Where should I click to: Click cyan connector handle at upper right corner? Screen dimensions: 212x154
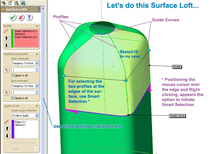pyautogui.click(x=149, y=51)
